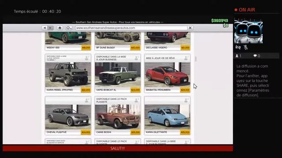Click the player icon on Cheval Fugitive card
This screenshot has width=282, height=158.
[87, 101]
